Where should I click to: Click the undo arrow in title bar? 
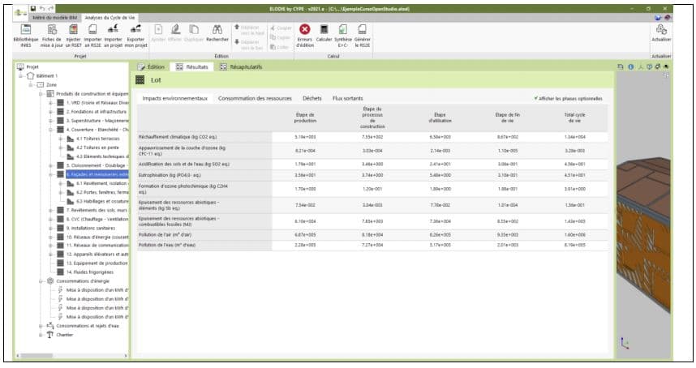click(x=42, y=8)
